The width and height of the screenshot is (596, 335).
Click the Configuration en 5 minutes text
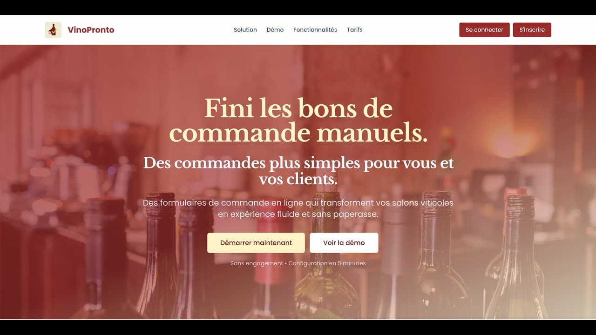pos(327,263)
